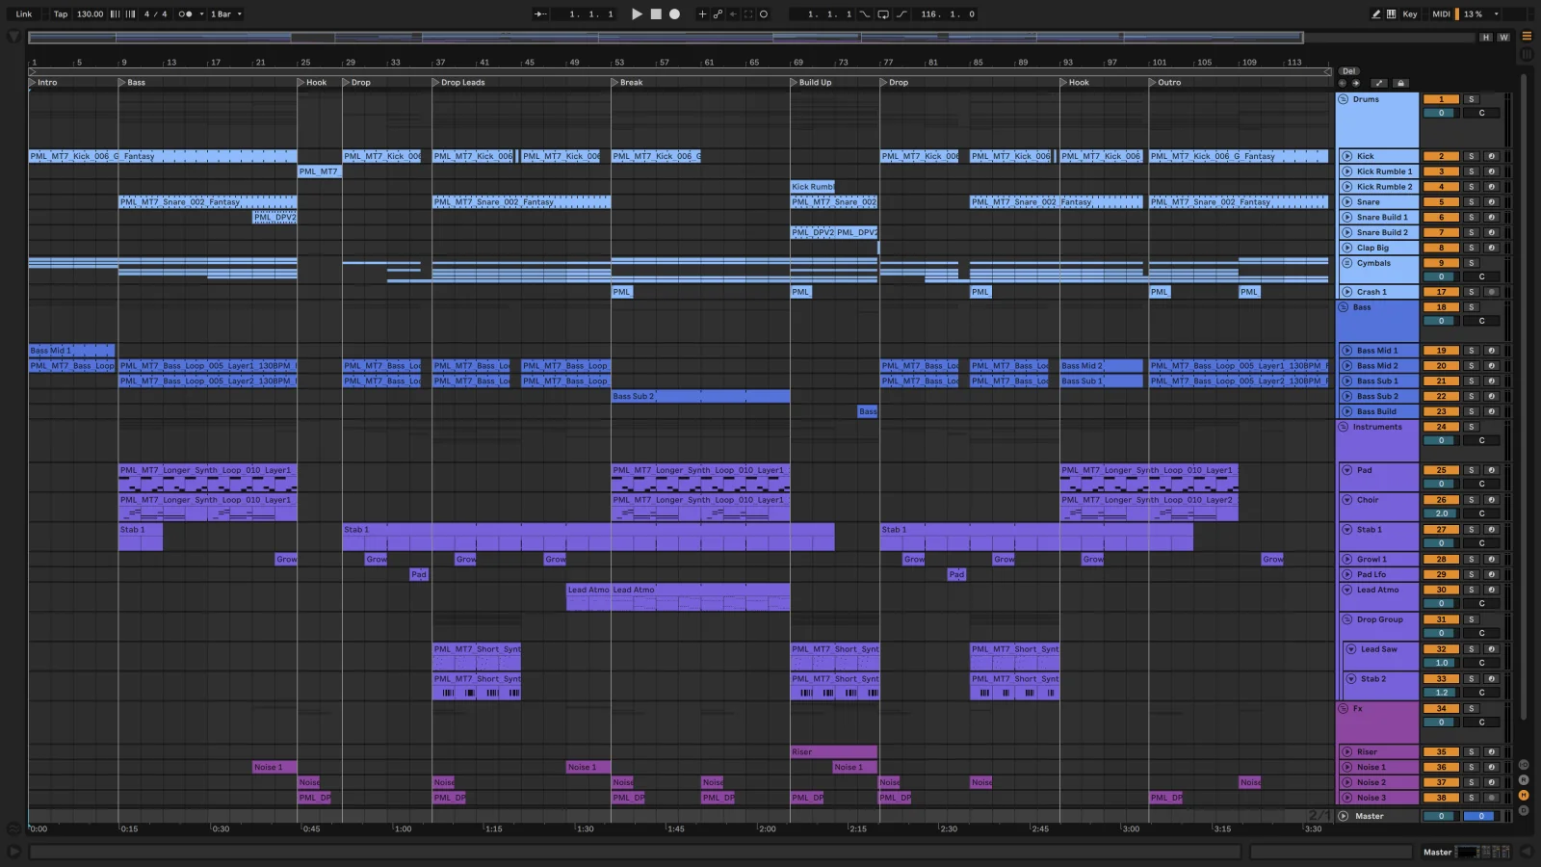The height and width of the screenshot is (867, 1541).
Task: Enable MIDI map mode
Action: 1441,14
